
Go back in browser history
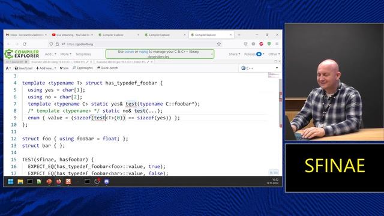(x=9, y=44)
